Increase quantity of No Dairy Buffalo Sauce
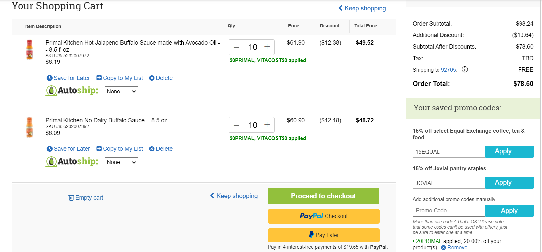Image resolution: width=542 pixels, height=252 pixels. point(267,125)
